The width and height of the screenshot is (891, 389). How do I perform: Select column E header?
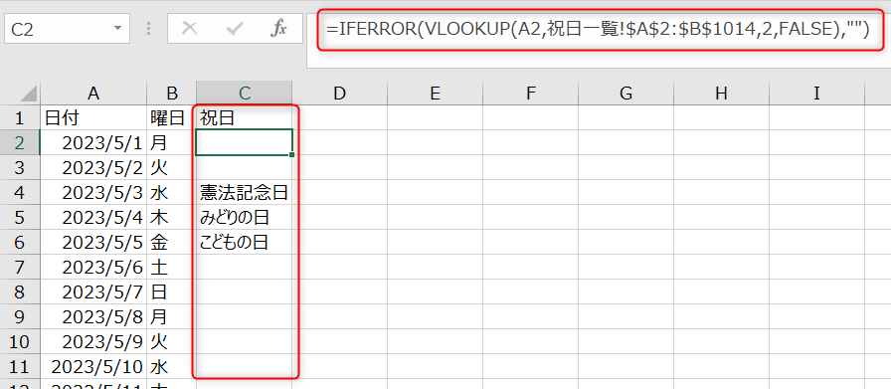point(436,94)
